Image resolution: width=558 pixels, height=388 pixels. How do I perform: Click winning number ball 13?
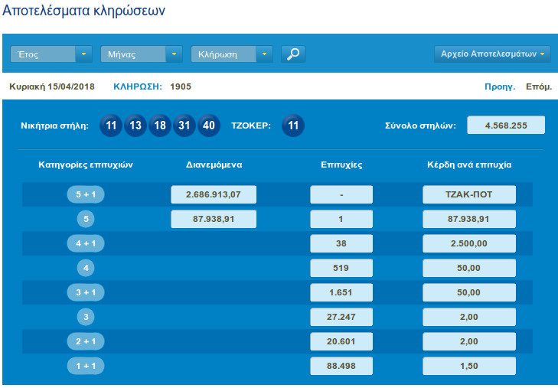[135, 126]
